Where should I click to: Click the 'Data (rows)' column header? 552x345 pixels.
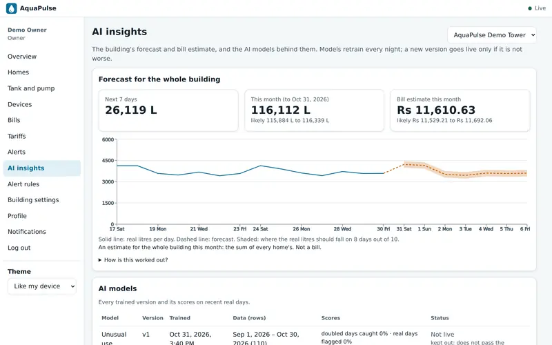[249, 318]
